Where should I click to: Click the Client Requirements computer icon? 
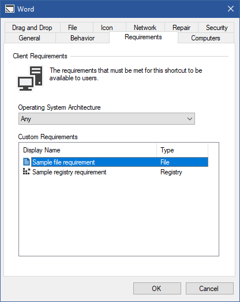click(31, 79)
